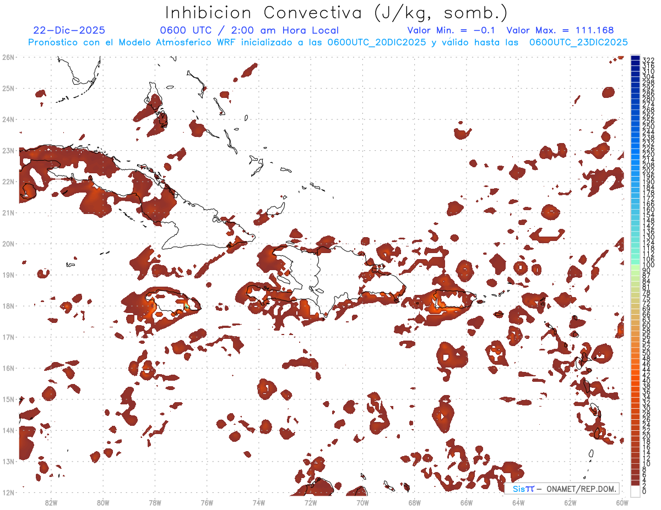Viewport: 661px width, 510px height.
Task: Click the '13N' latitude label
Action: [8, 461]
